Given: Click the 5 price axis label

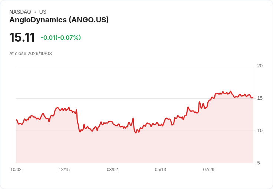Looking at the screenshot, I should pyautogui.click(x=259, y=163).
